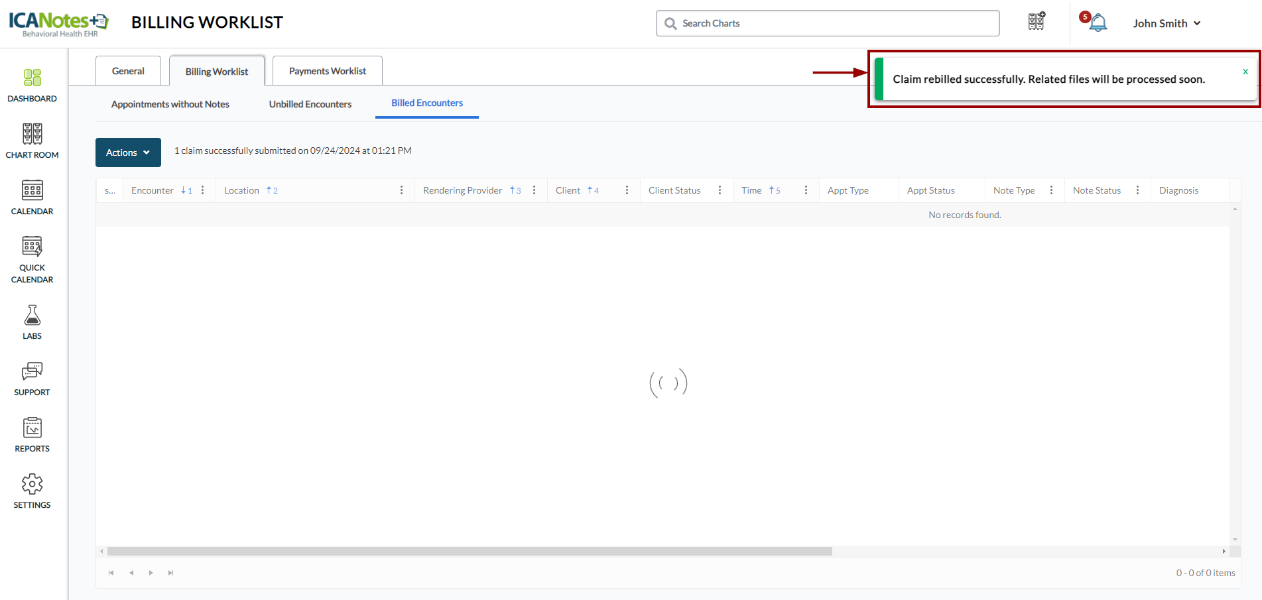Open Rendering Provider column options menu
This screenshot has width=1262, height=600.
535,190
